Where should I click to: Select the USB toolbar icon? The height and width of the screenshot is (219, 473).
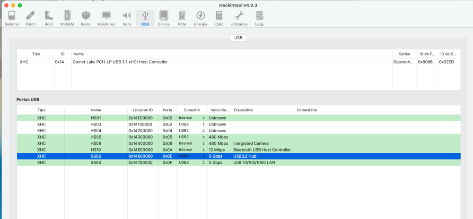point(145,18)
